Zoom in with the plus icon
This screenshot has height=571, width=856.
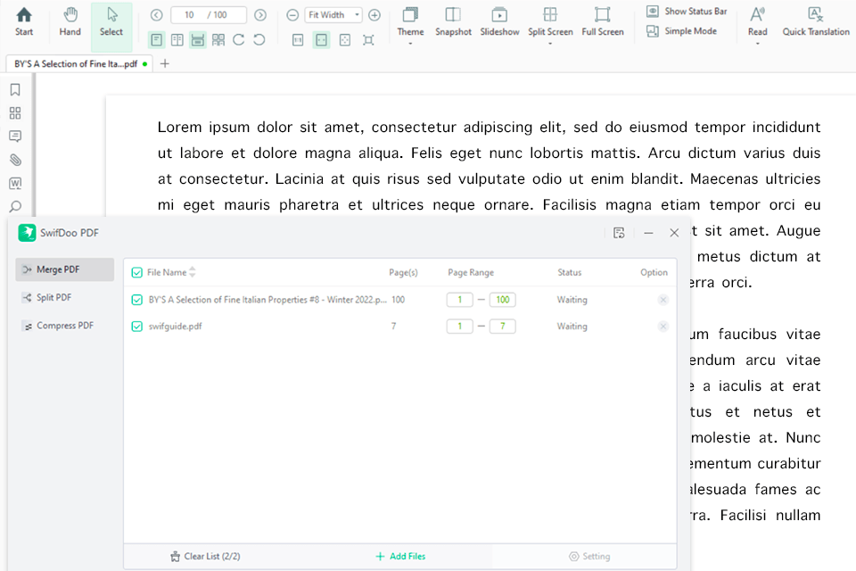pyautogui.click(x=374, y=15)
